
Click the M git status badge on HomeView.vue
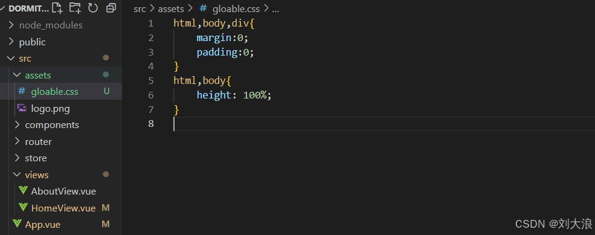point(106,208)
